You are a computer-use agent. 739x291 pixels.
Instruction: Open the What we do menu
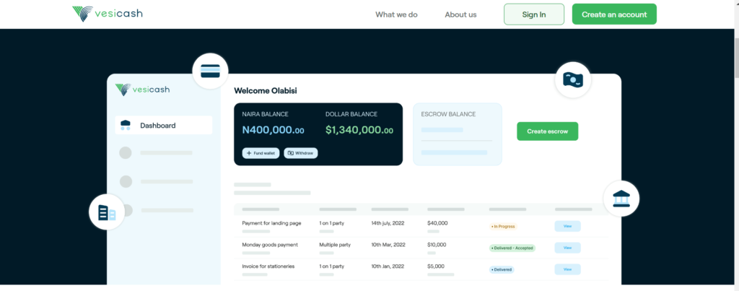(396, 14)
